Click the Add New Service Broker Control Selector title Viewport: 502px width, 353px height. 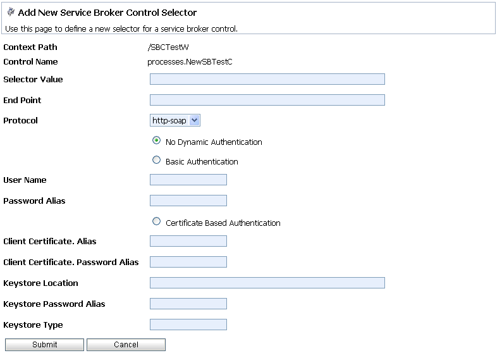[x=107, y=13]
